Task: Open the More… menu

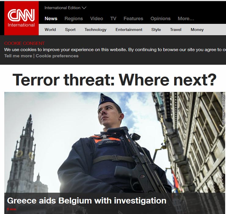Action: [186, 18]
